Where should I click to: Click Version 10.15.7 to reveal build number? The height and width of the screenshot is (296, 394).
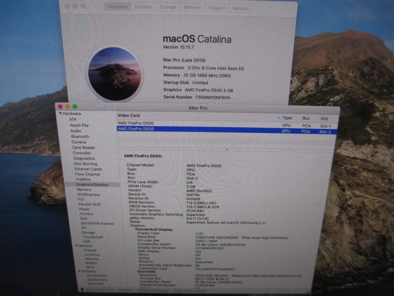pos(179,47)
